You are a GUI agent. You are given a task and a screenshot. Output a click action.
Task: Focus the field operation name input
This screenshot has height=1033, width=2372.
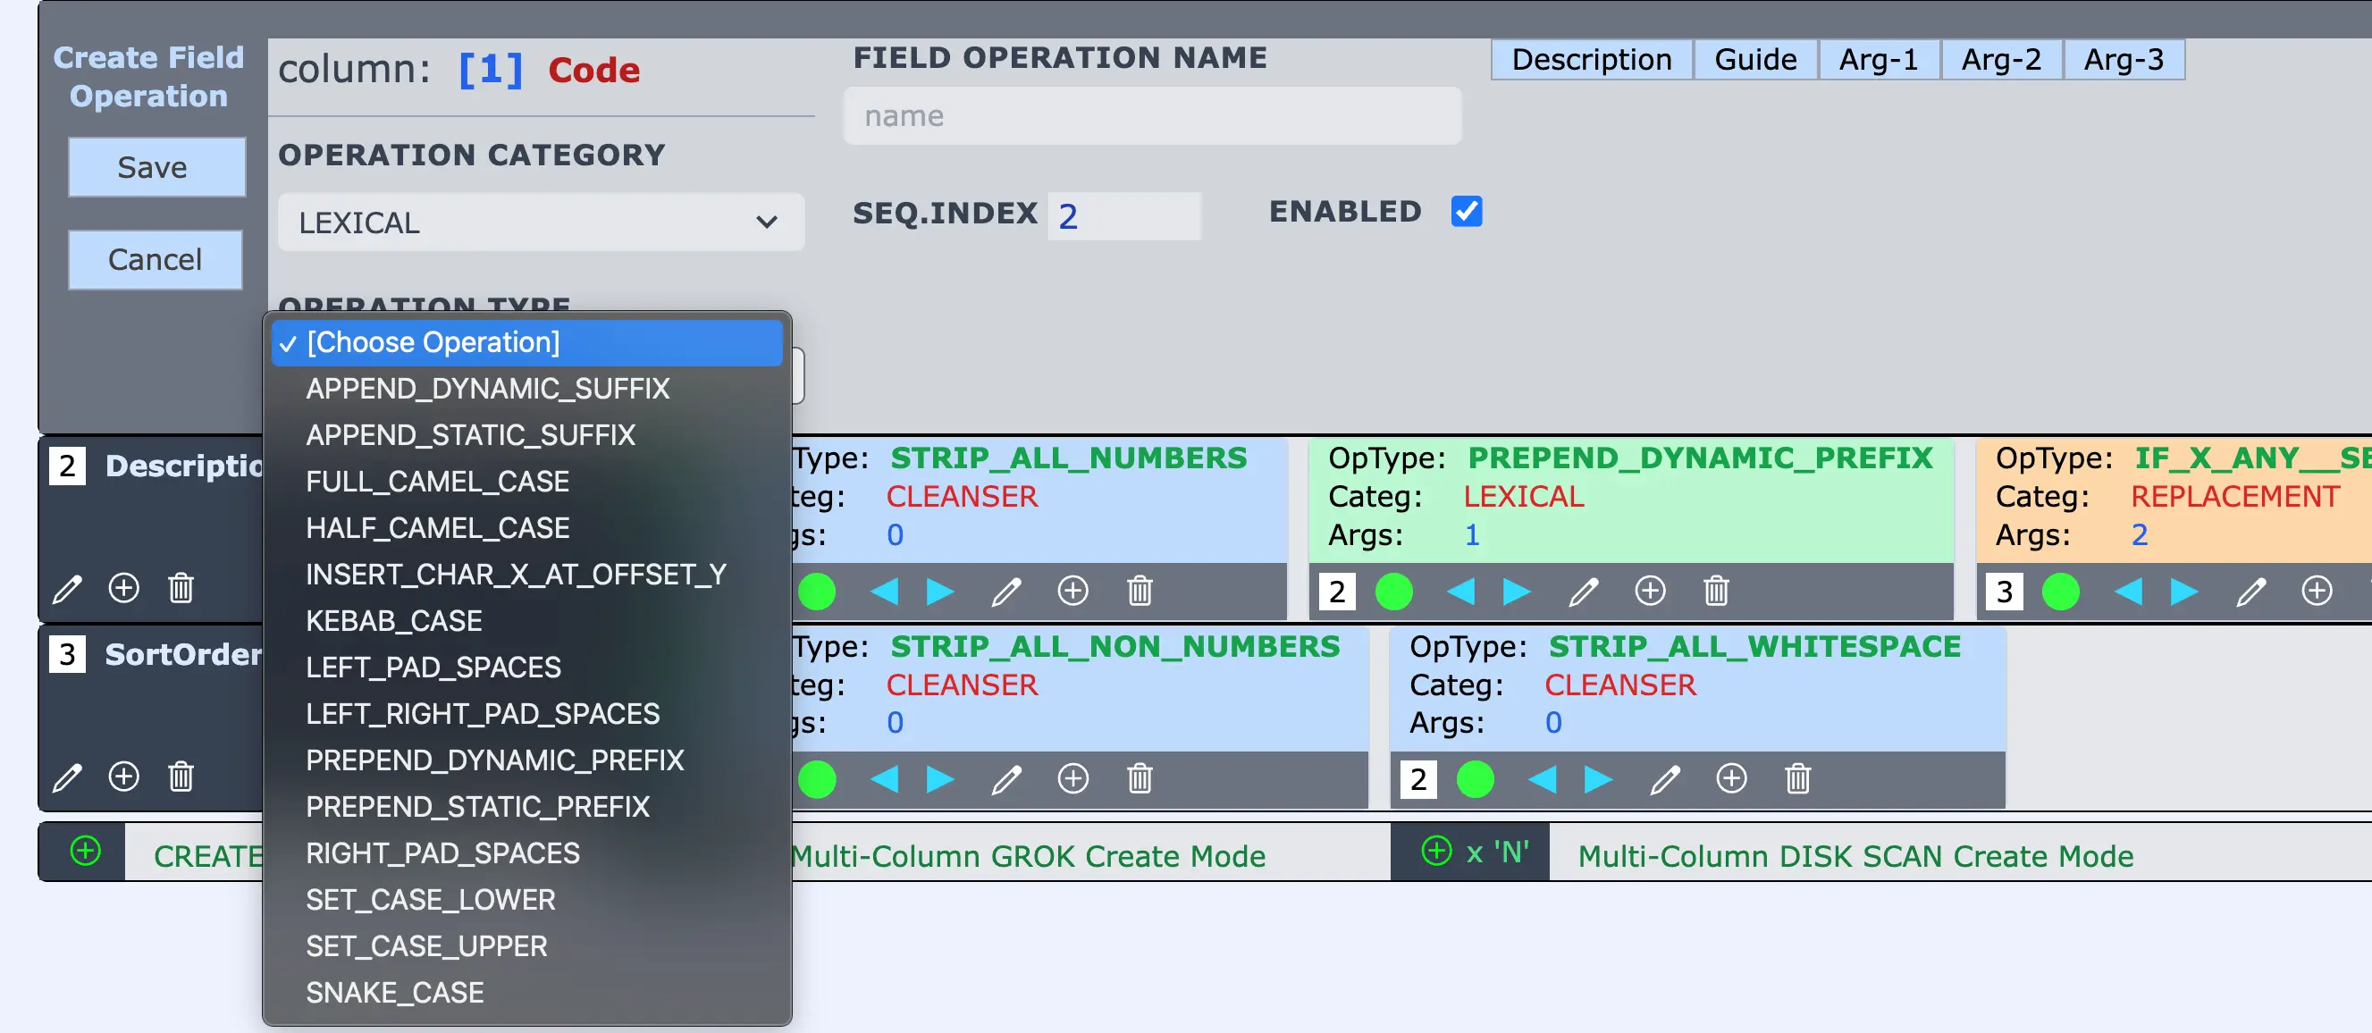pos(1152,116)
